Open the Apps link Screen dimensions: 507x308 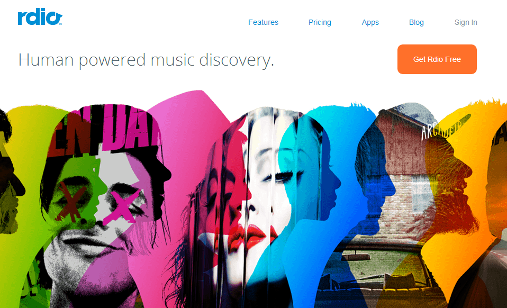[370, 22]
